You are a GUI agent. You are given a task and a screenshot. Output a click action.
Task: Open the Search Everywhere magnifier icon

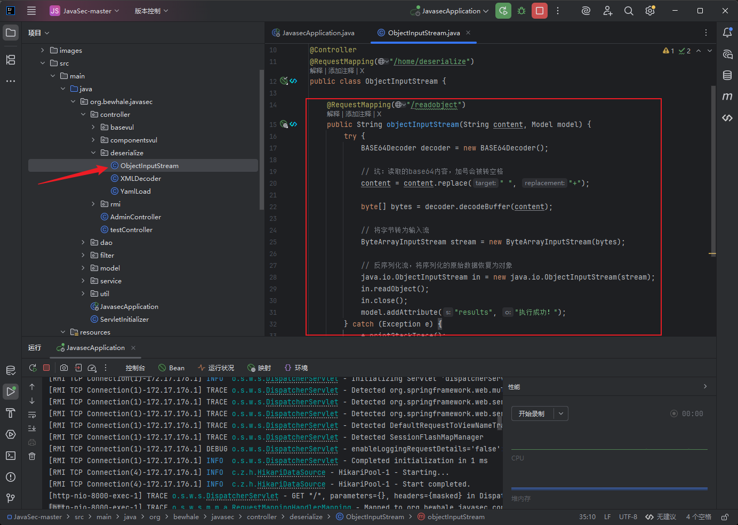coord(629,11)
